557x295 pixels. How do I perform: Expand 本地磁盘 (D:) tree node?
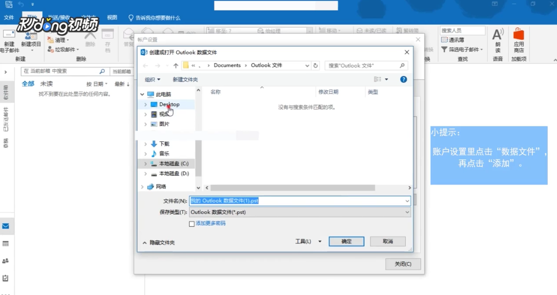point(145,174)
